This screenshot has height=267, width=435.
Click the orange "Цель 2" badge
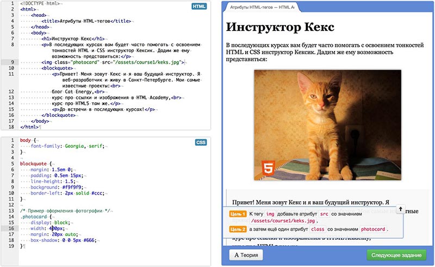click(238, 229)
